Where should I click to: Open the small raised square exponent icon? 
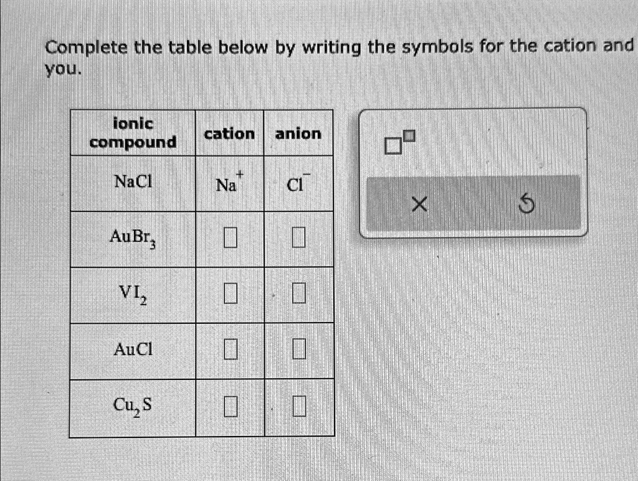click(409, 135)
